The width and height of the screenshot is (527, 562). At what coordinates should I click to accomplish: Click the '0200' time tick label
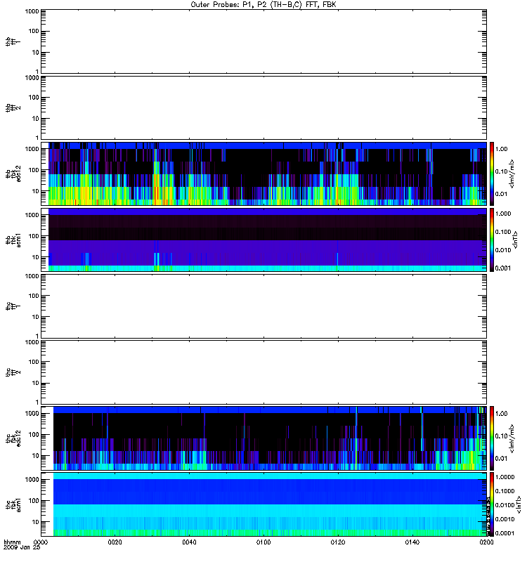coord(486,542)
